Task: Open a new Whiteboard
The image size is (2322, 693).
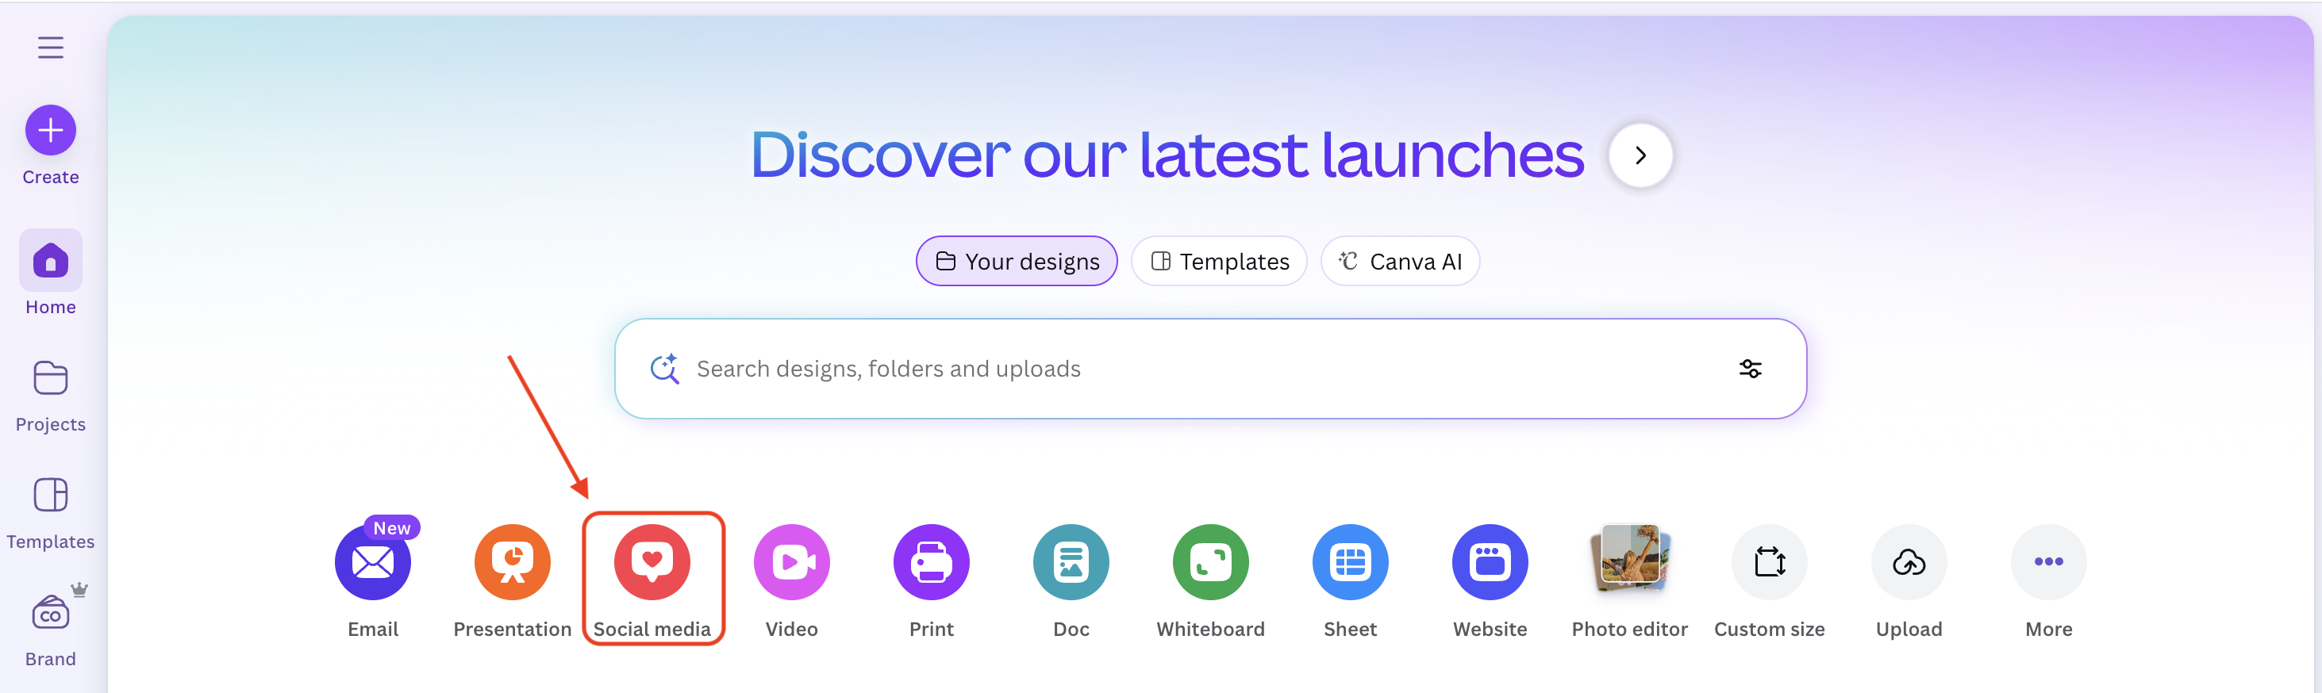Action: tap(1210, 562)
